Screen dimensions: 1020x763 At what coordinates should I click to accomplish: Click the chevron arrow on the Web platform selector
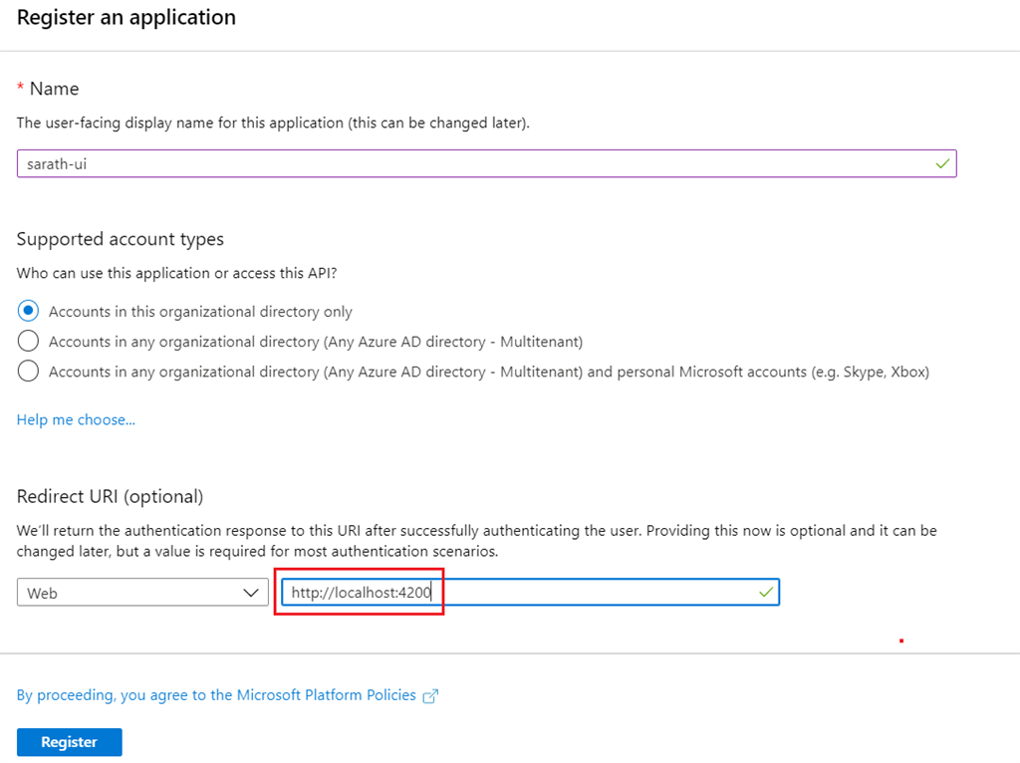pyautogui.click(x=252, y=592)
